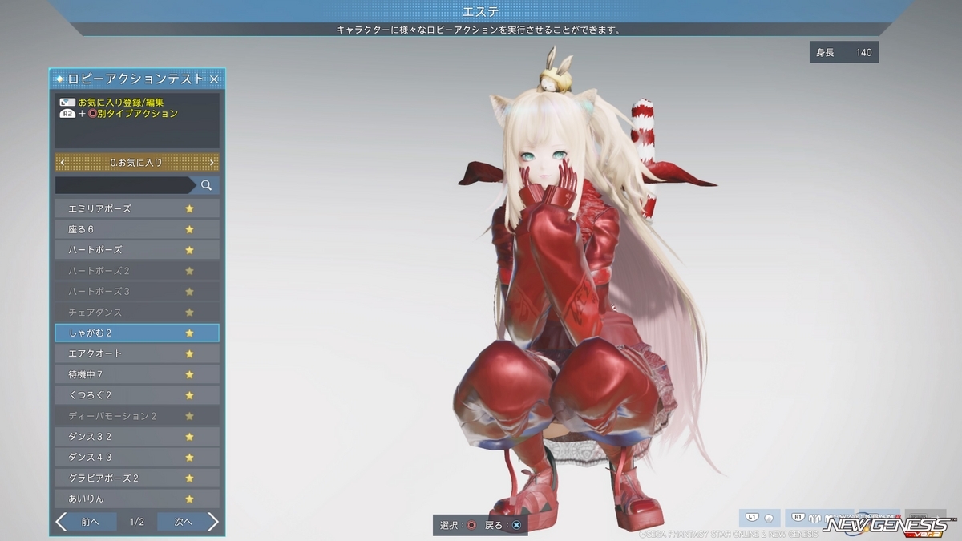Go to next category with right chevron
Image resolution: width=962 pixels, height=541 pixels.
click(x=212, y=163)
